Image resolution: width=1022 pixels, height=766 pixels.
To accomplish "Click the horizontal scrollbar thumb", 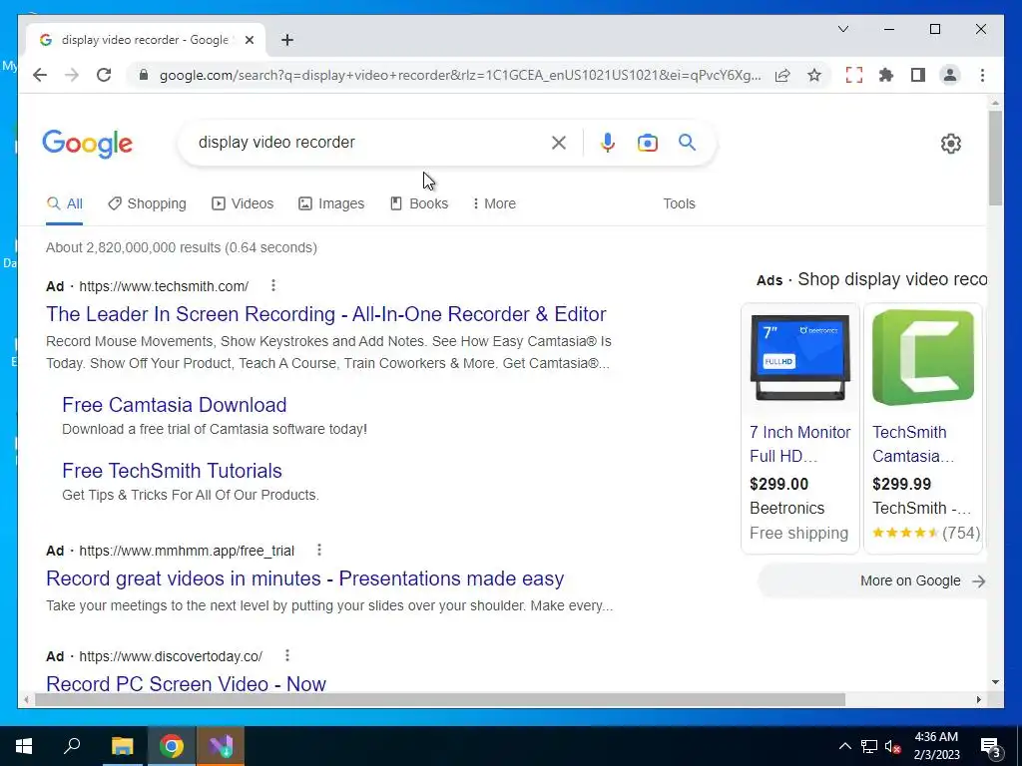I will 440,699.
